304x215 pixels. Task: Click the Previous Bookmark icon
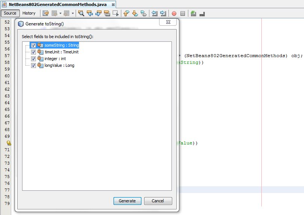click(126, 13)
